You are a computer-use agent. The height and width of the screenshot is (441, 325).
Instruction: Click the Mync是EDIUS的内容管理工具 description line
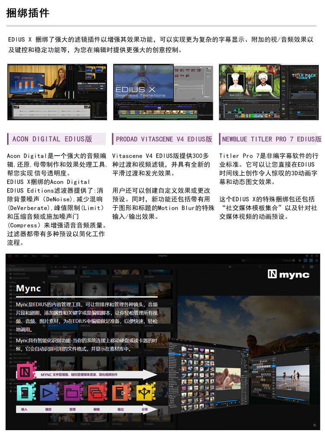[87, 304]
